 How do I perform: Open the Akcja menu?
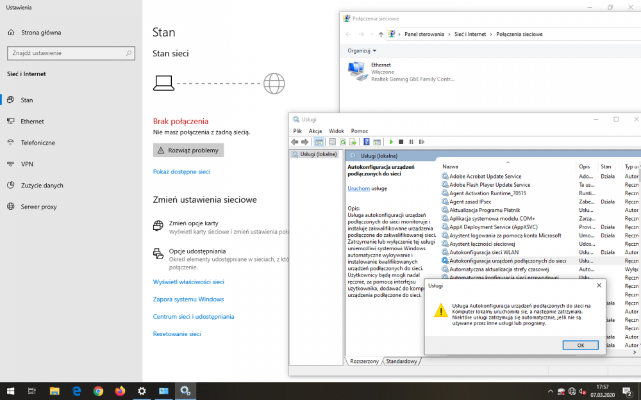click(315, 131)
